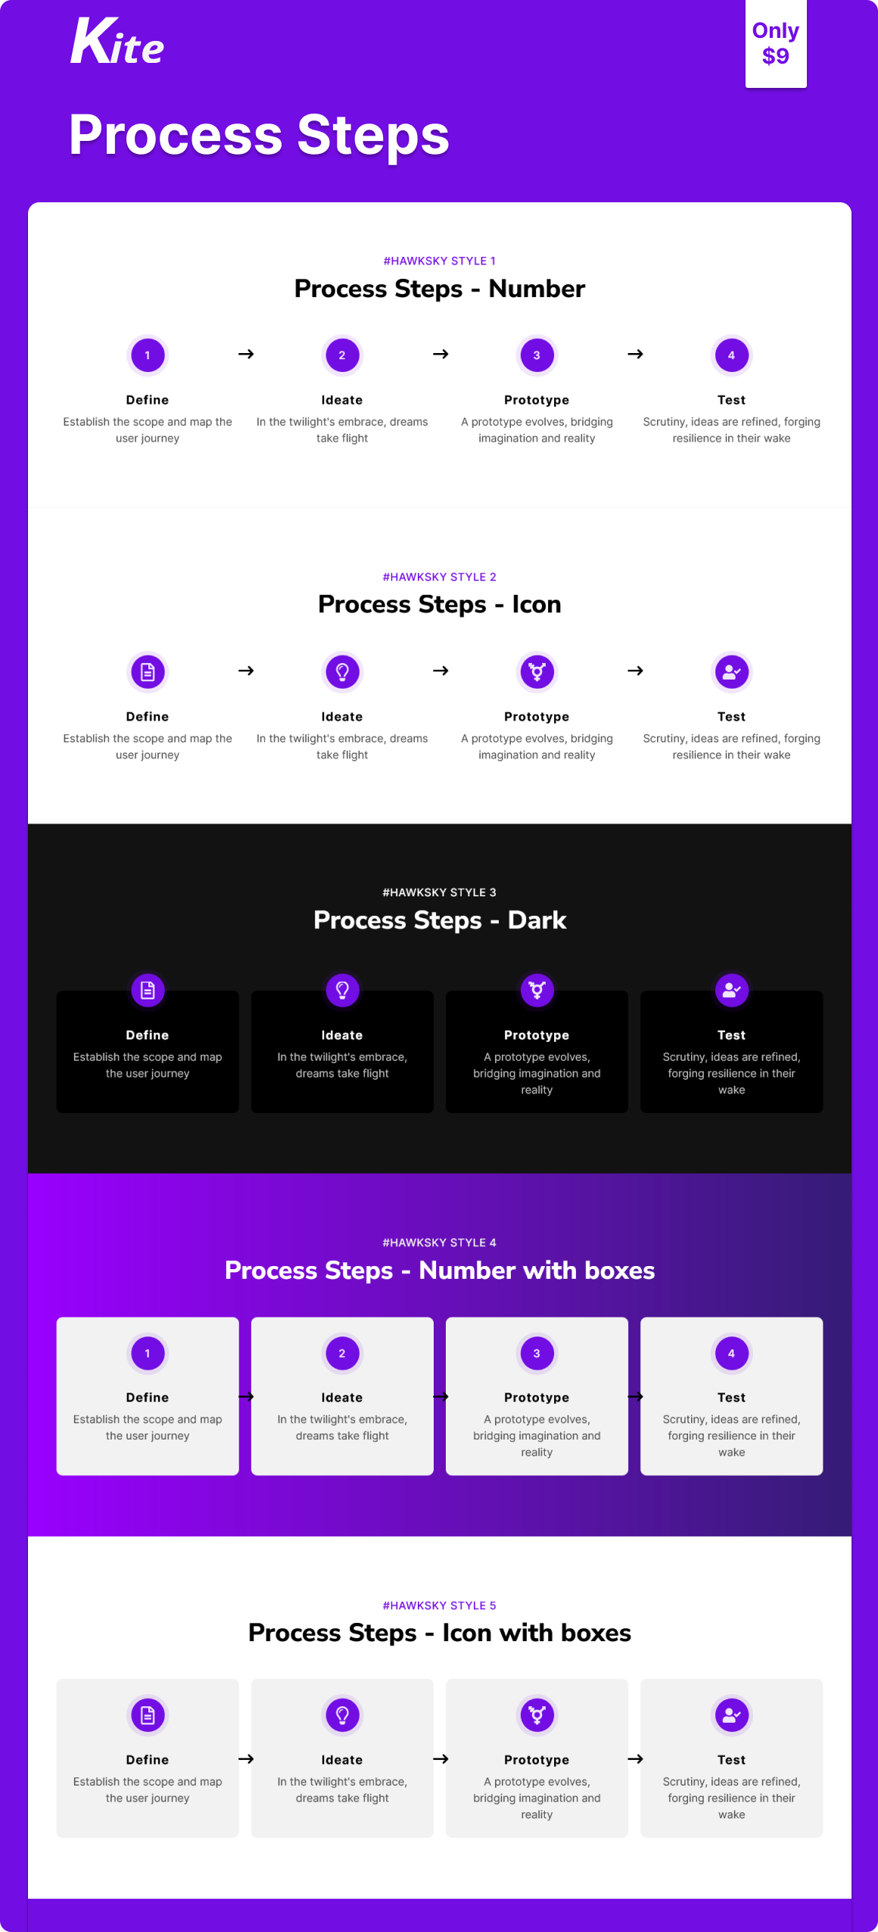Click the user-check icon above Test in Style 2
The image size is (878, 1932).
tap(731, 671)
